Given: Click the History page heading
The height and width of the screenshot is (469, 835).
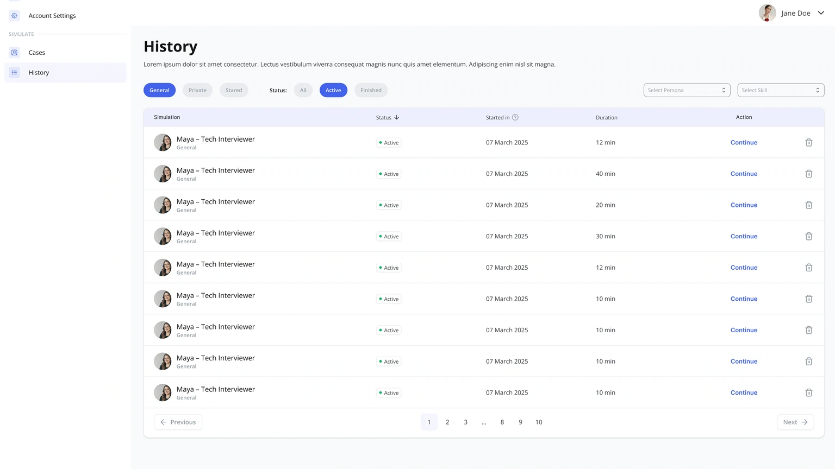Looking at the screenshot, I should pos(170,47).
